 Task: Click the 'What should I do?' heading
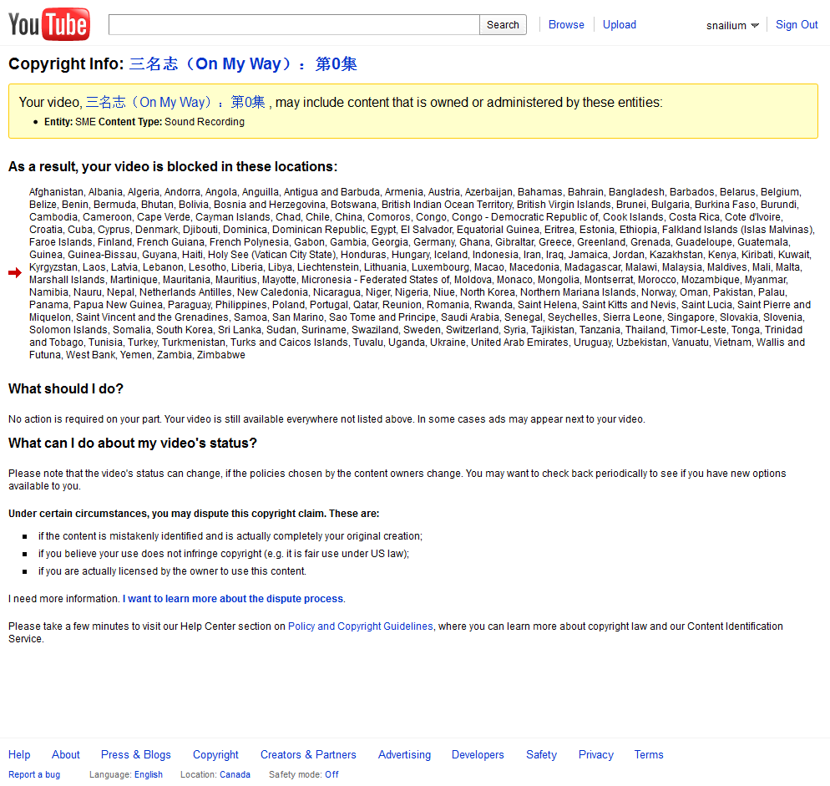click(66, 388)
